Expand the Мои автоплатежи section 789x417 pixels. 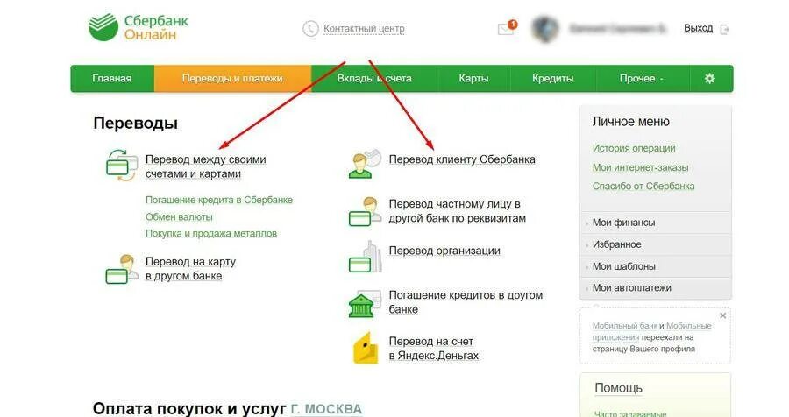(655, 288)
